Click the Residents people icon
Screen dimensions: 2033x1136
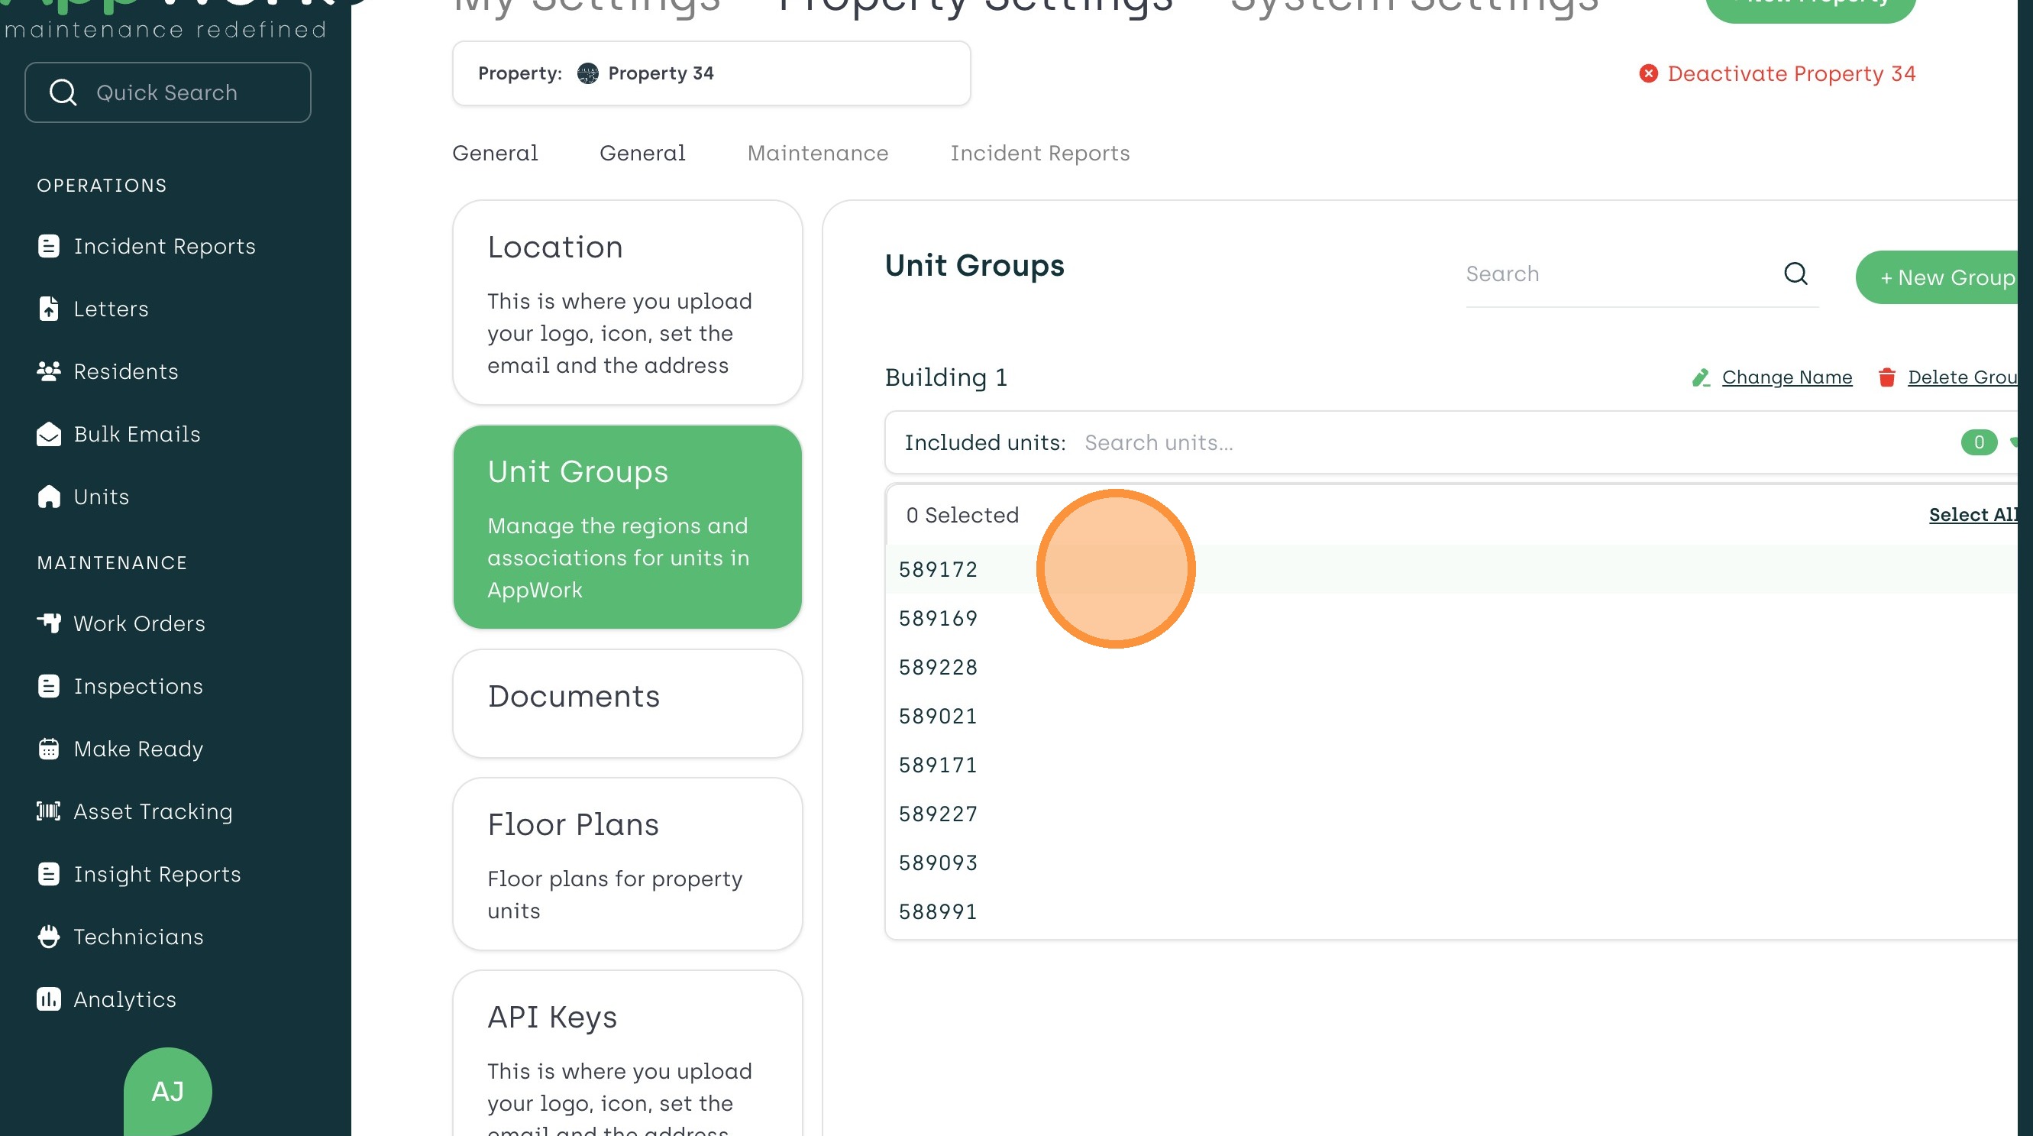pos(48,371)
